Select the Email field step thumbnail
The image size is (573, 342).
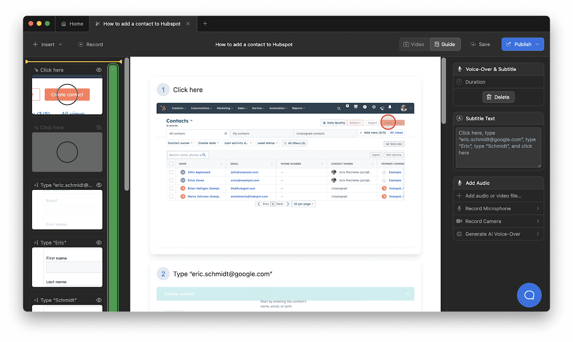click(67, 209)
